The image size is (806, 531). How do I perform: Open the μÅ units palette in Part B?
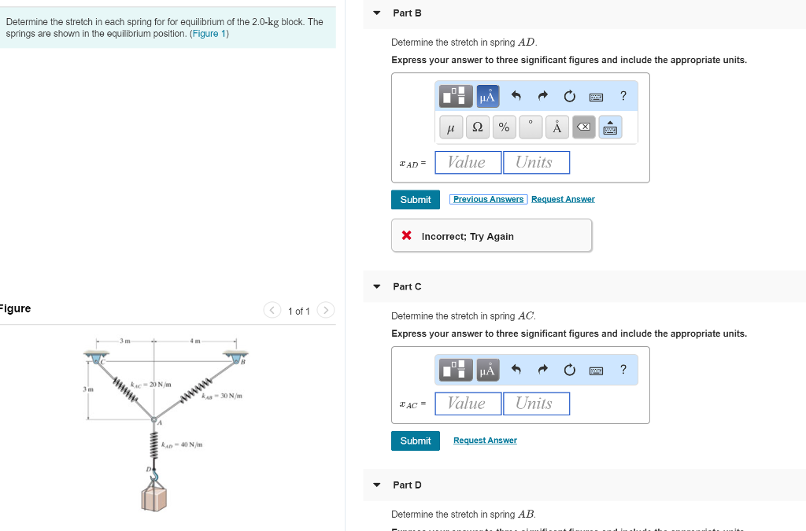point(488,95)
